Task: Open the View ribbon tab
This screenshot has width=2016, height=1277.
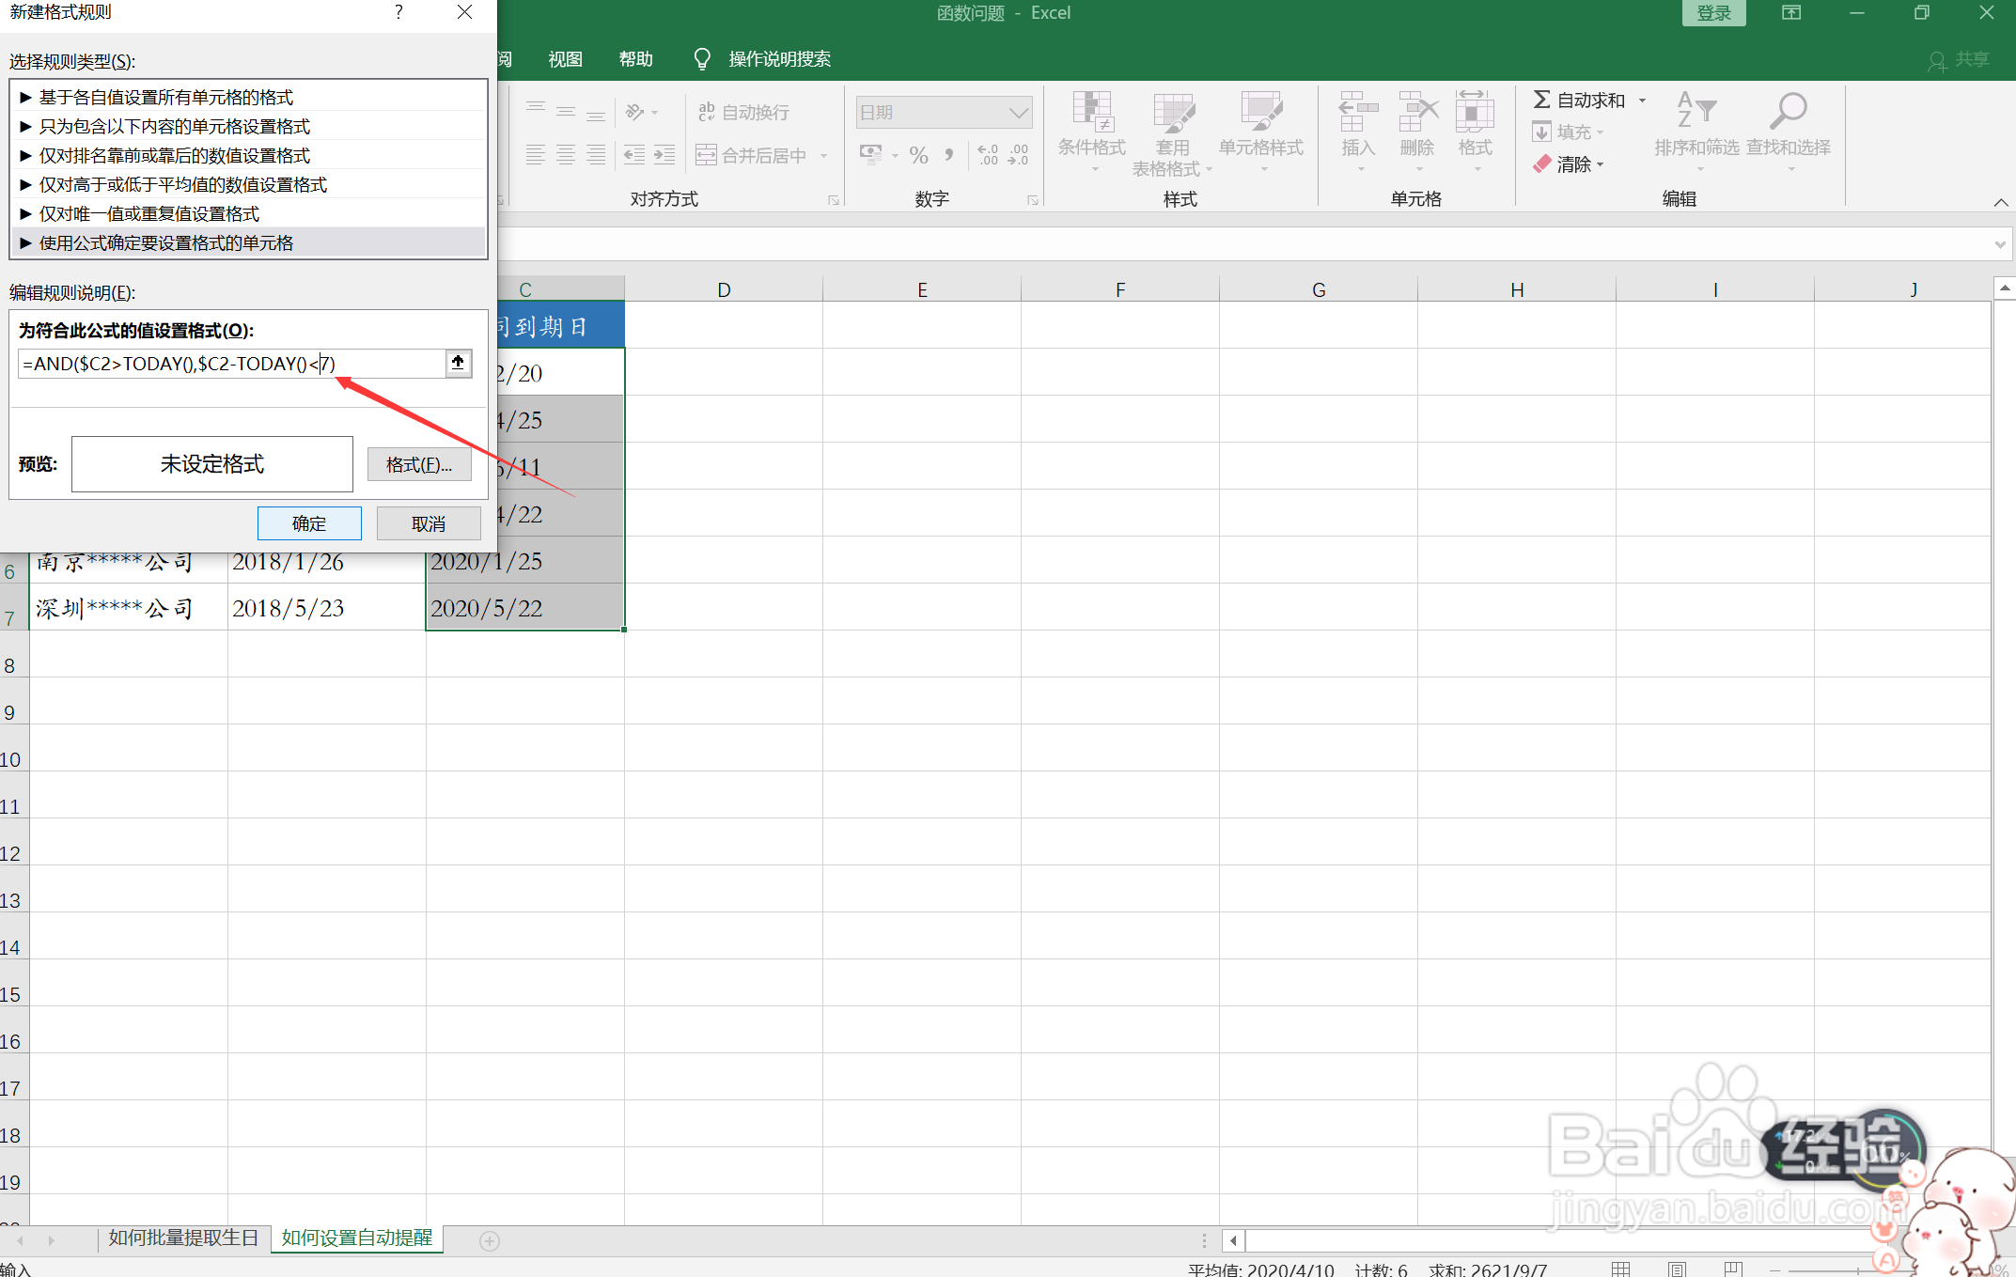Action: pyautogui.click(x=565, y=59)
